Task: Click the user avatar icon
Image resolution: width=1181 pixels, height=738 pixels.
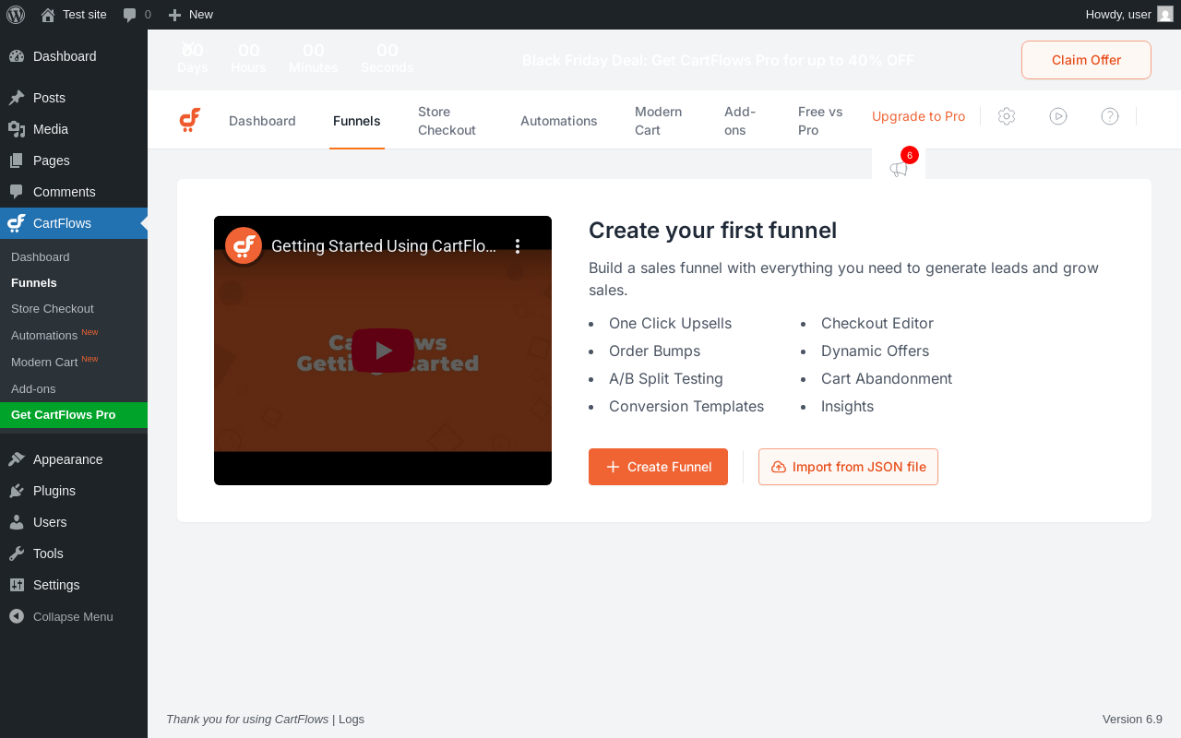Action: click(x=1165, y=14)
